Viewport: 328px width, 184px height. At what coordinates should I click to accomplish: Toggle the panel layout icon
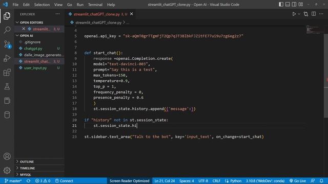click(288, 5)
